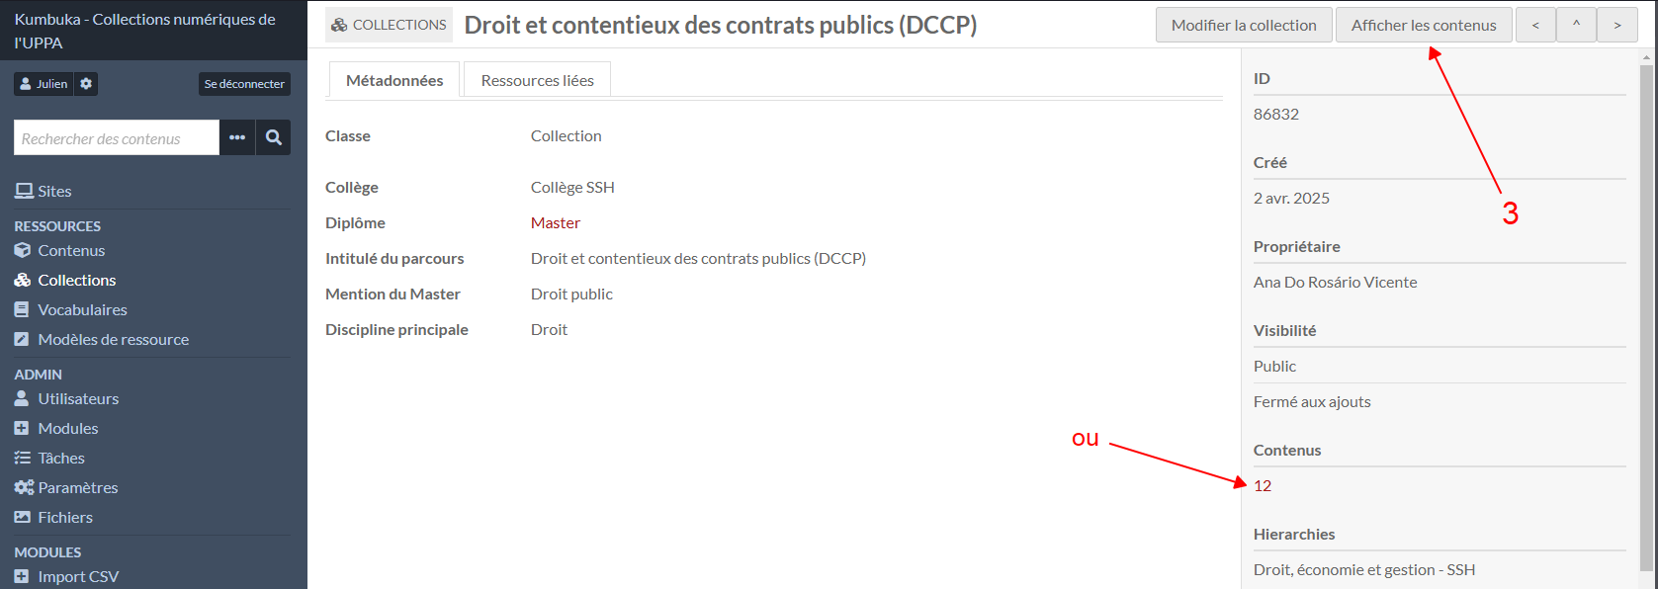Click the search magnifier icon button

(x=274, y=138)
